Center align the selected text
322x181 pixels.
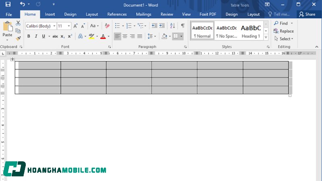tap(125, 36)
